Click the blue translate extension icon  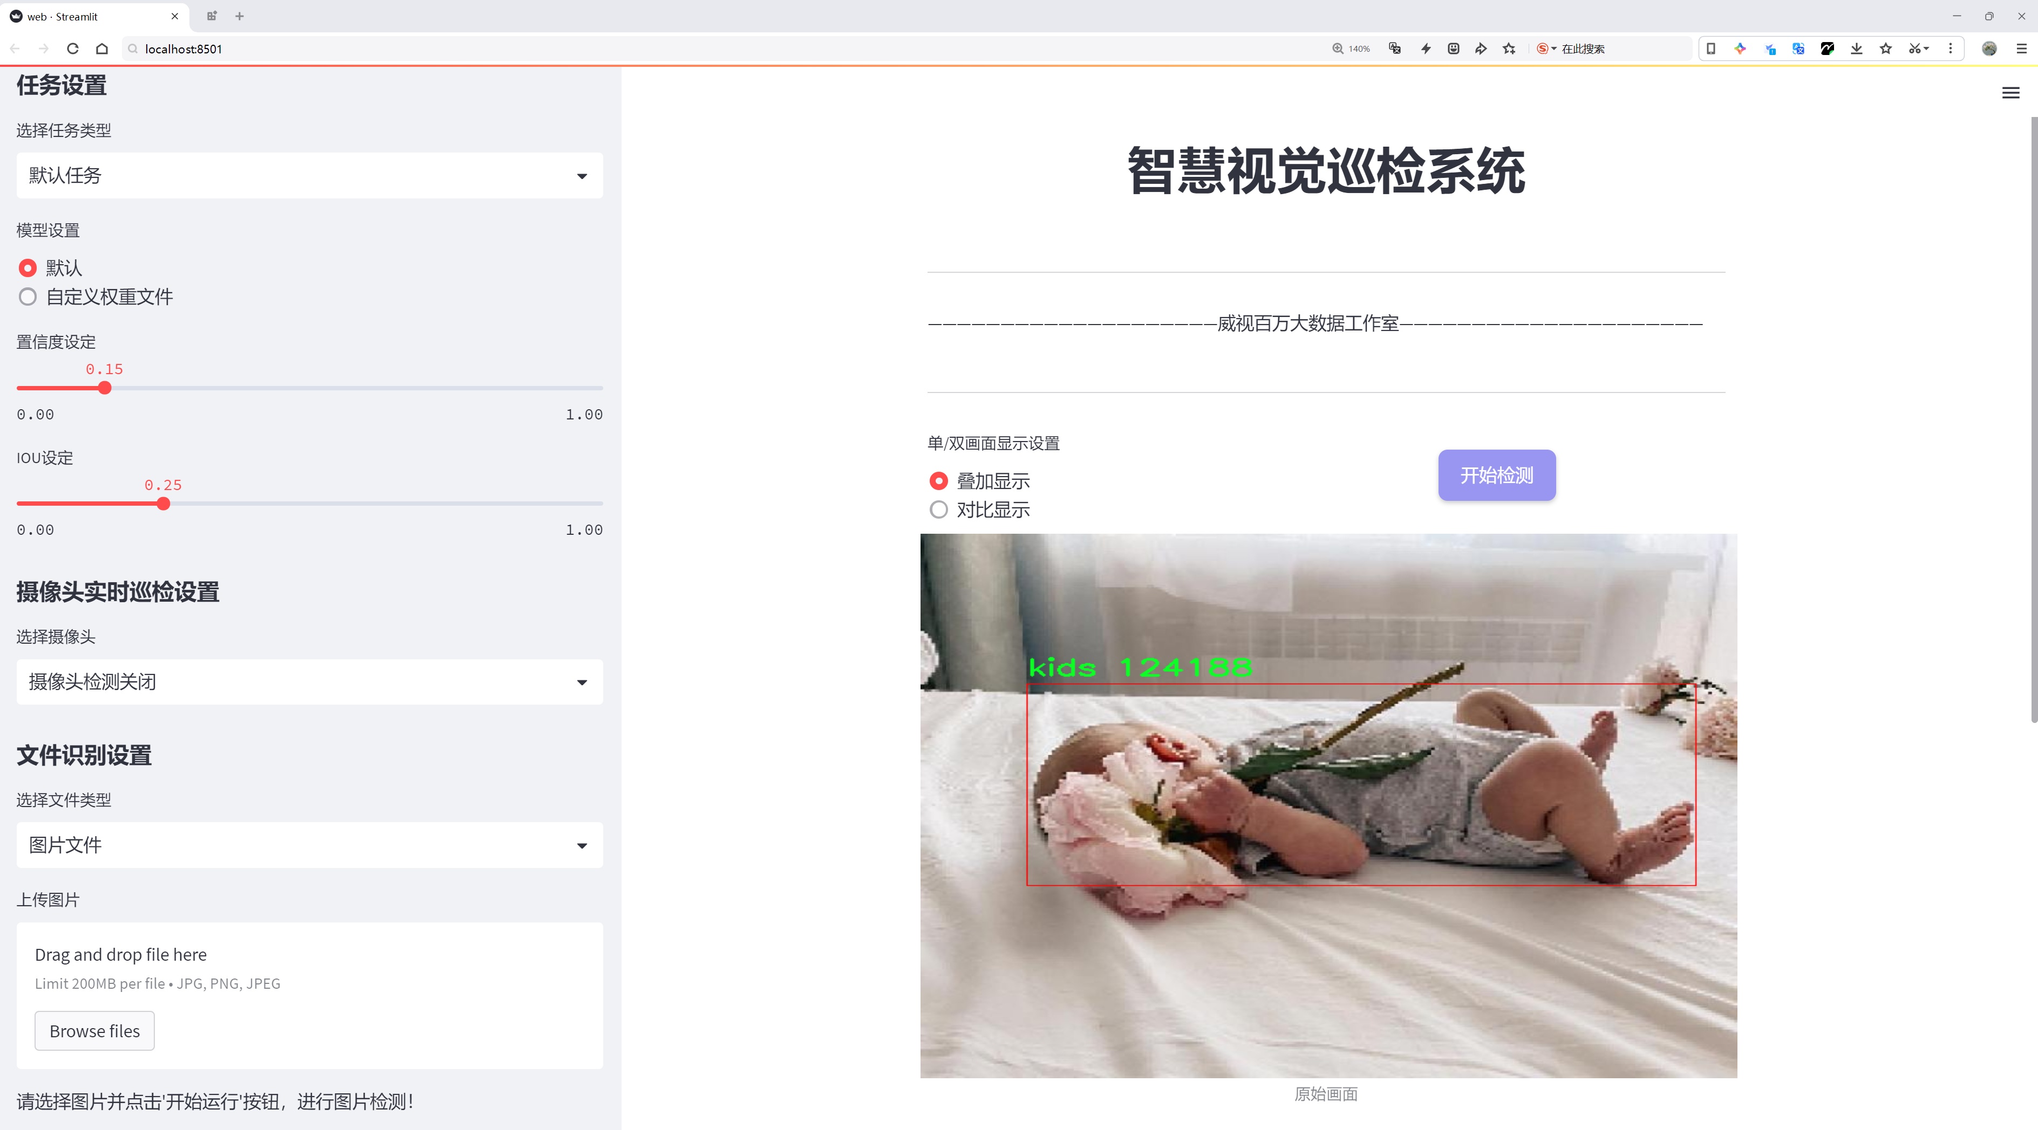(1798, 49)
